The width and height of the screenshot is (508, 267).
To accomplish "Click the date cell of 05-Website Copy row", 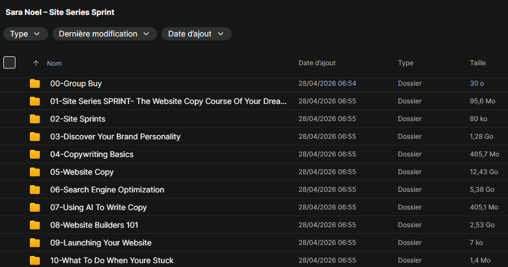I will tap(327, 172).
